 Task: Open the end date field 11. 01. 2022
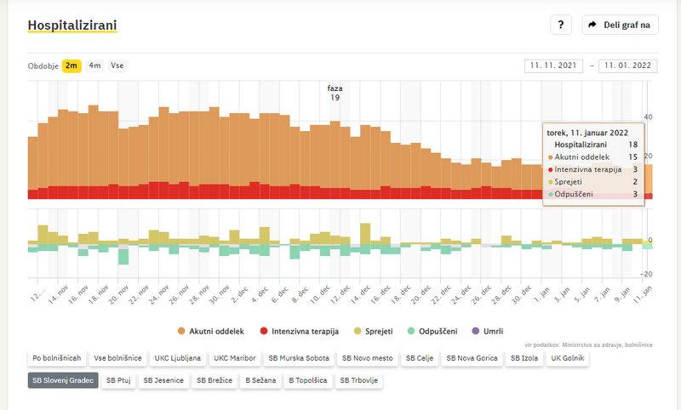(627, 65)
